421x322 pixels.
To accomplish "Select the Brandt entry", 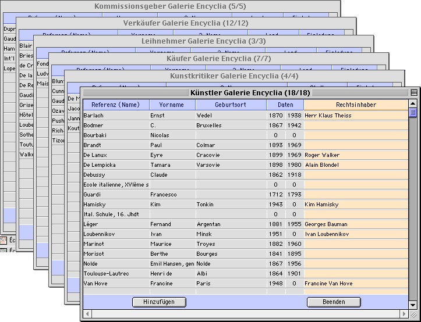I will click(93, 145).
